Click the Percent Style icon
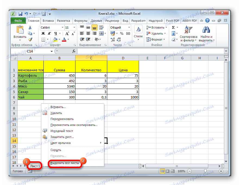The image size is (240, 185). click(x=122, y=33)
